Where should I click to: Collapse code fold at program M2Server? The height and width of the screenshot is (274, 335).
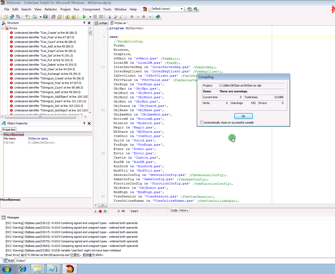click(x=108, y=28)
